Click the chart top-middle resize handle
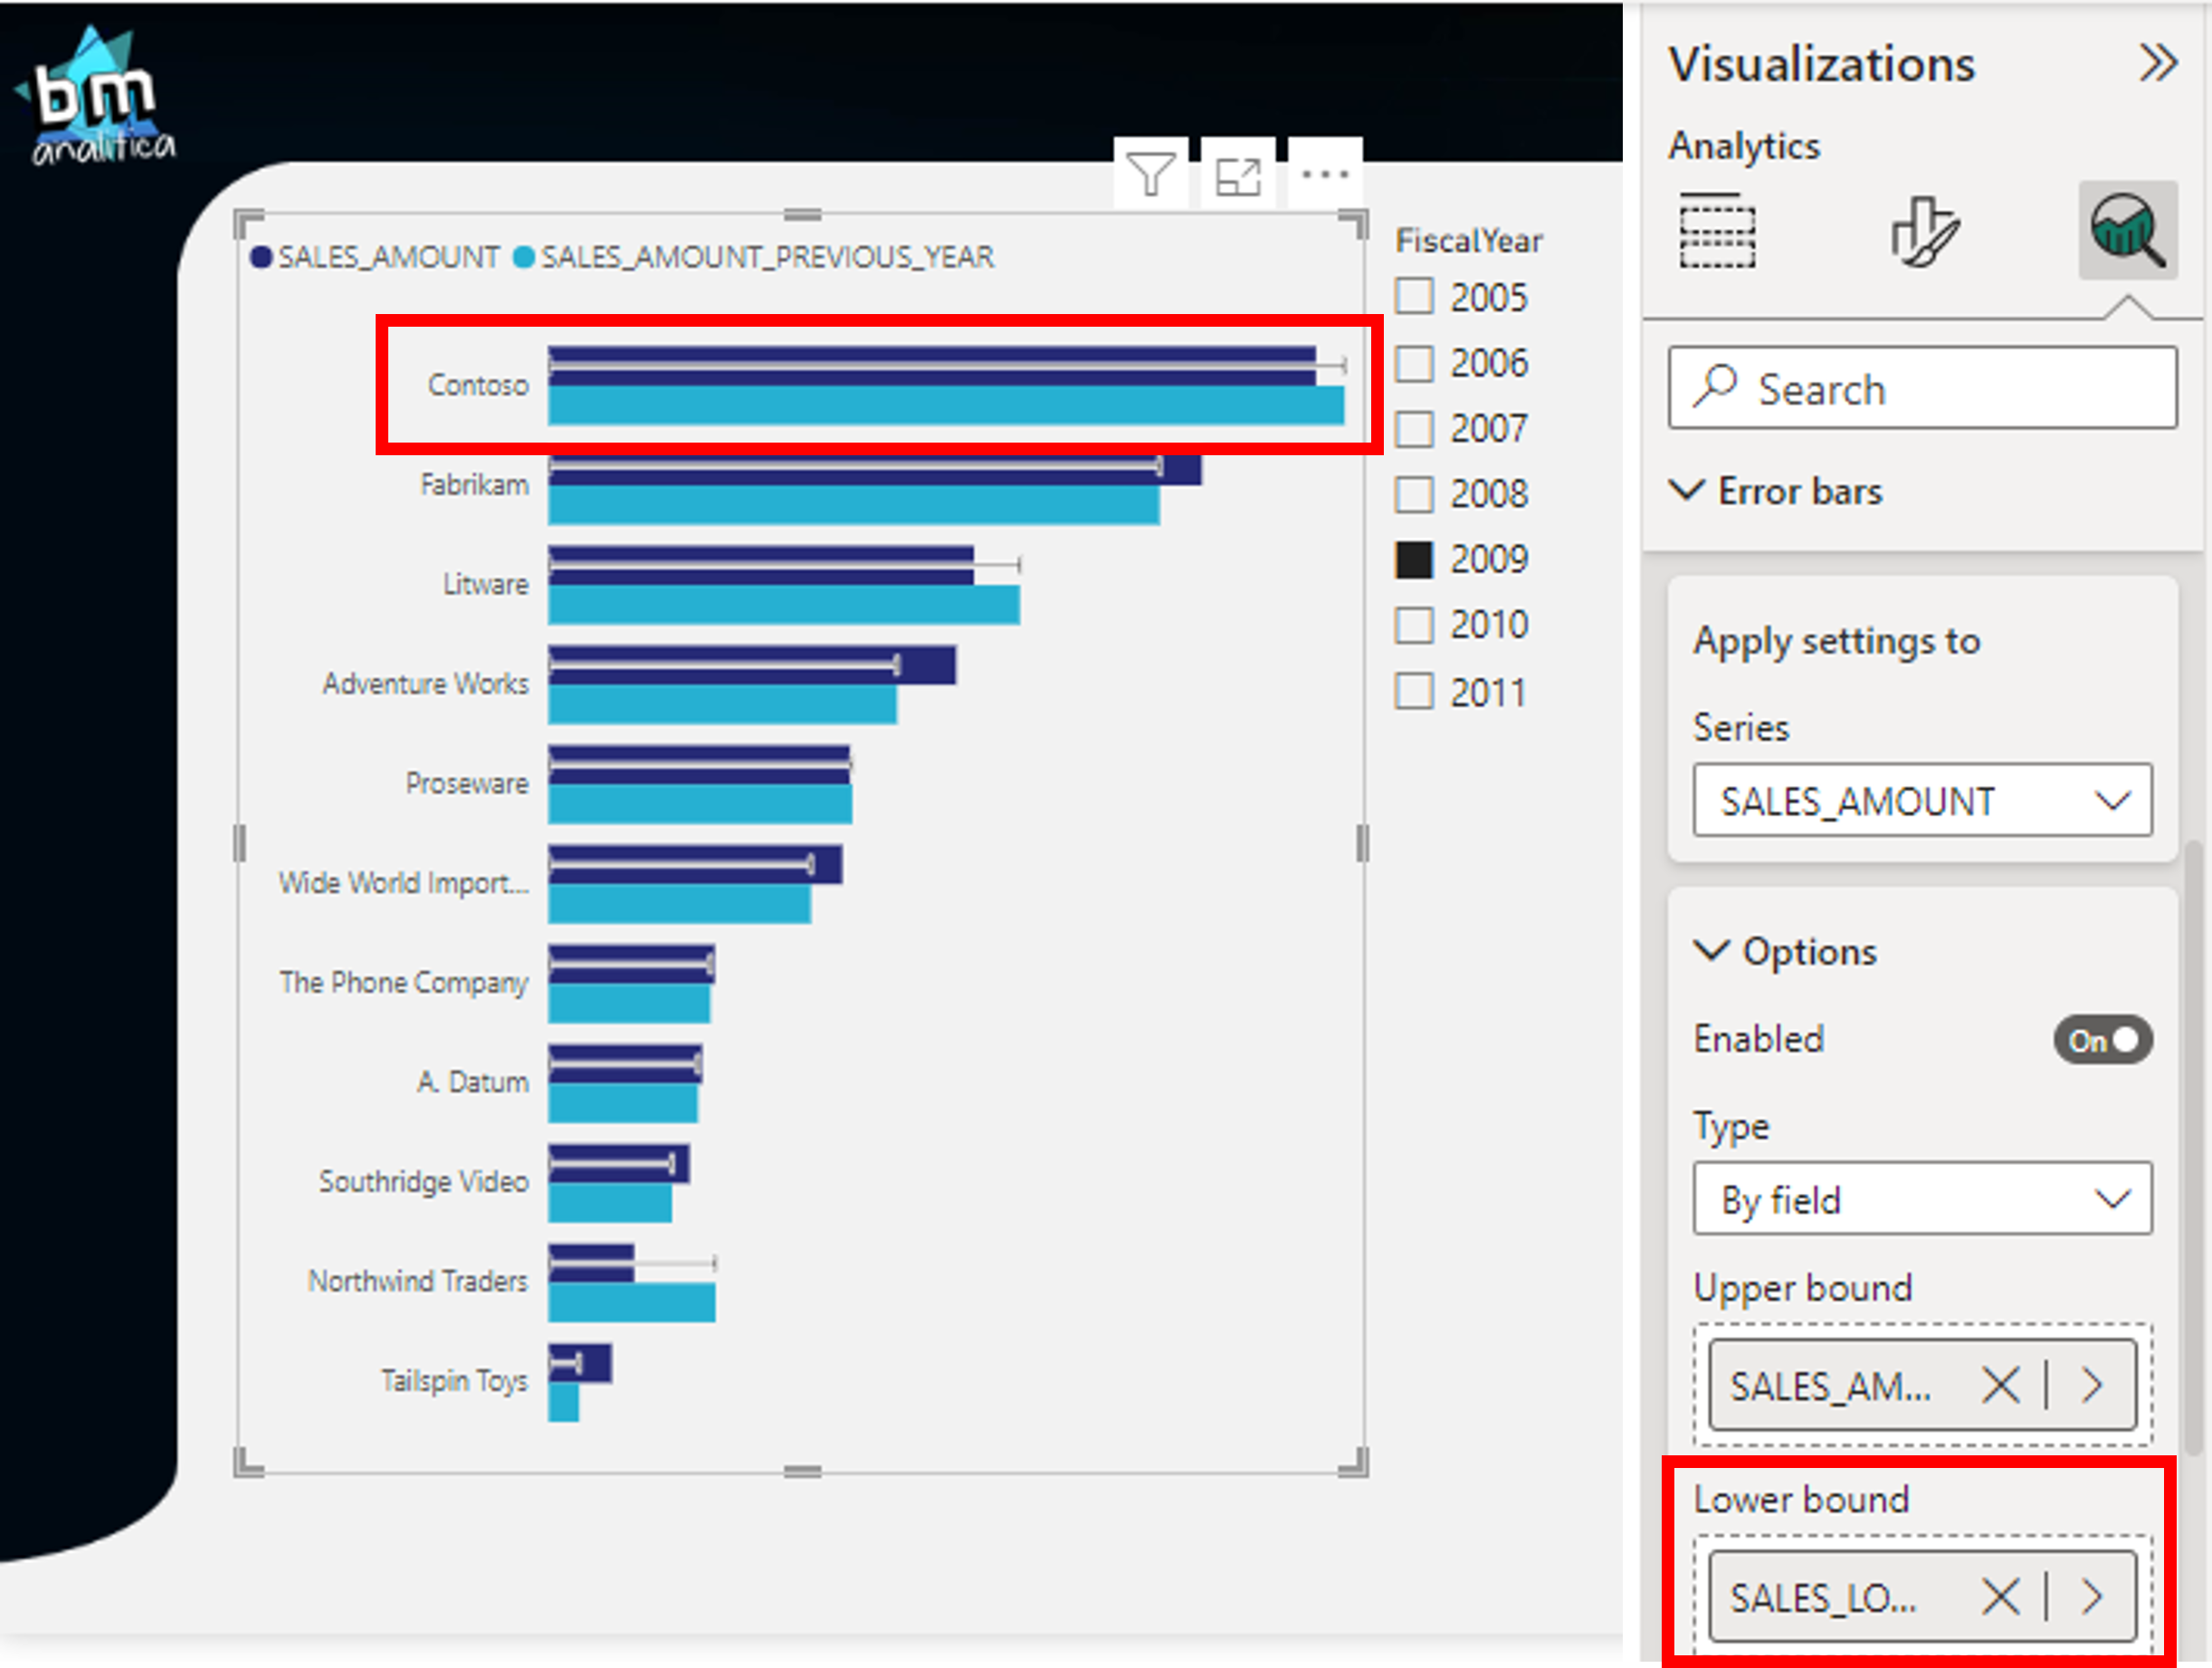2212x1668 pixels. [802, 215]
